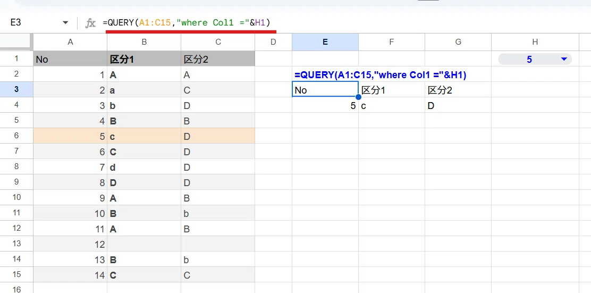Image resolution: width=591 pixels, height=293 pixels.
Task: Click result cell '区分2' in column G
Action: (458, 90)
